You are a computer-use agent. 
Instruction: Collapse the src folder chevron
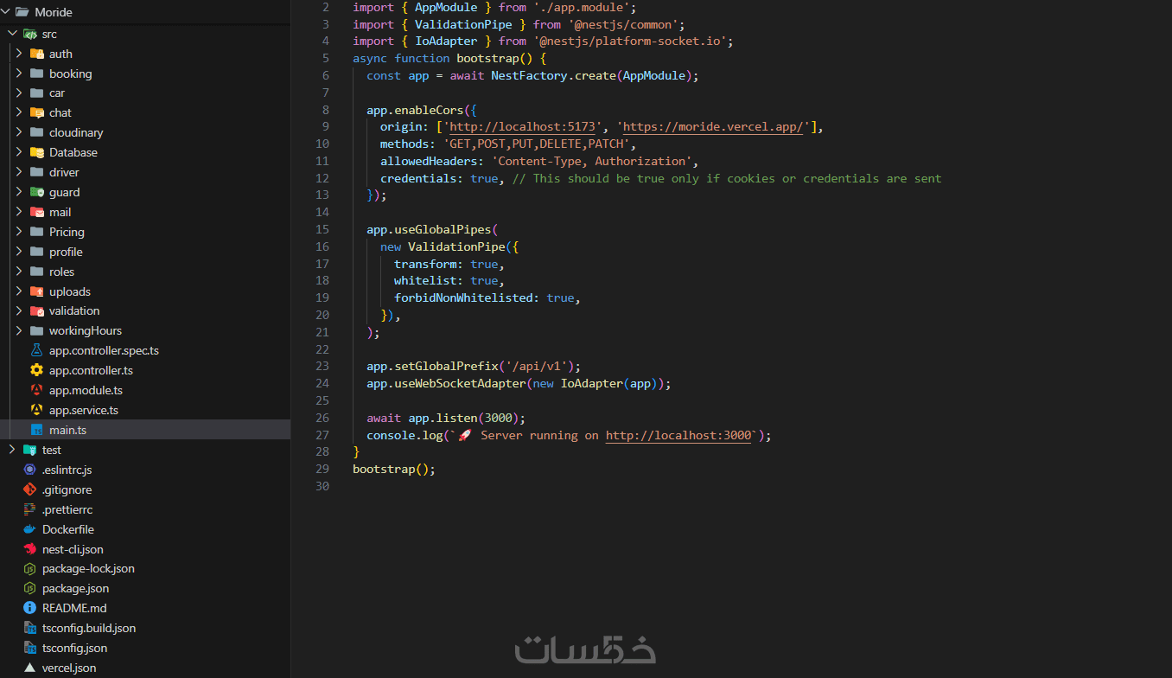pyautogui.click(x=12, y=34)
